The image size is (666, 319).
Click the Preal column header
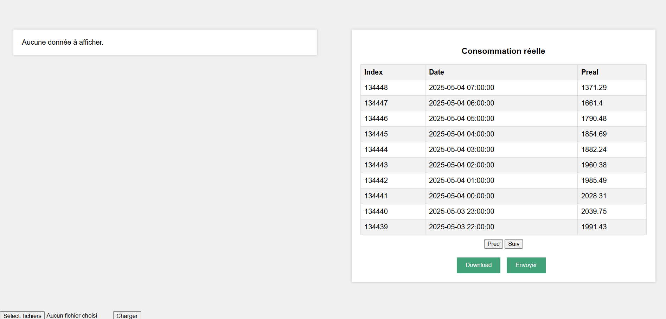click(590, 72)
